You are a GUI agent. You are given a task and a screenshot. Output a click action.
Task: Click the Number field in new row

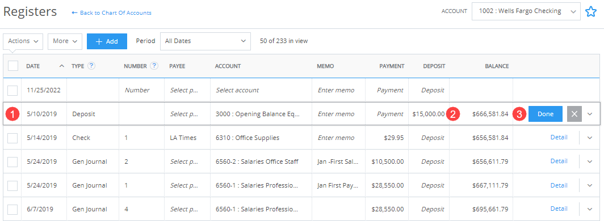(x=142, y=90)
